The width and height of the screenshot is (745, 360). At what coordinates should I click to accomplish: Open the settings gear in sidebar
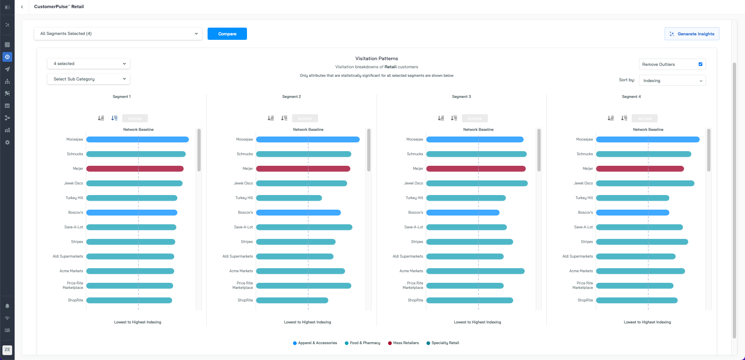coord(7,143)
